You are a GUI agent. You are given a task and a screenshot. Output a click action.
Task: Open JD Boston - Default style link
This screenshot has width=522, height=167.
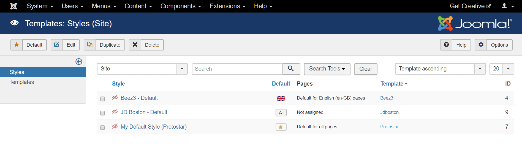click(144, 112)
